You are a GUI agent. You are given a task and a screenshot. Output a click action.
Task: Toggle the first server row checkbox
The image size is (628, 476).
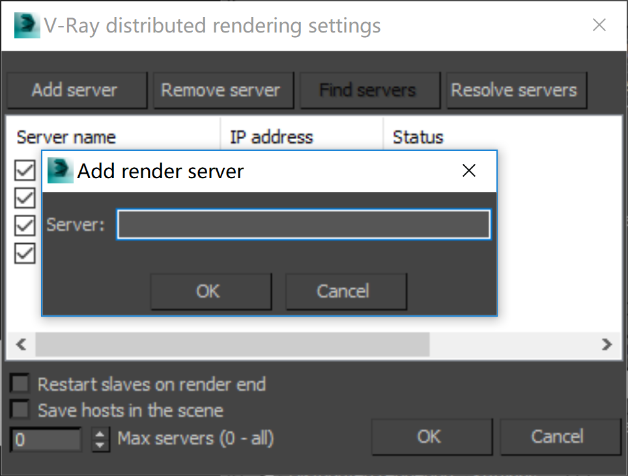pos(25,170)
